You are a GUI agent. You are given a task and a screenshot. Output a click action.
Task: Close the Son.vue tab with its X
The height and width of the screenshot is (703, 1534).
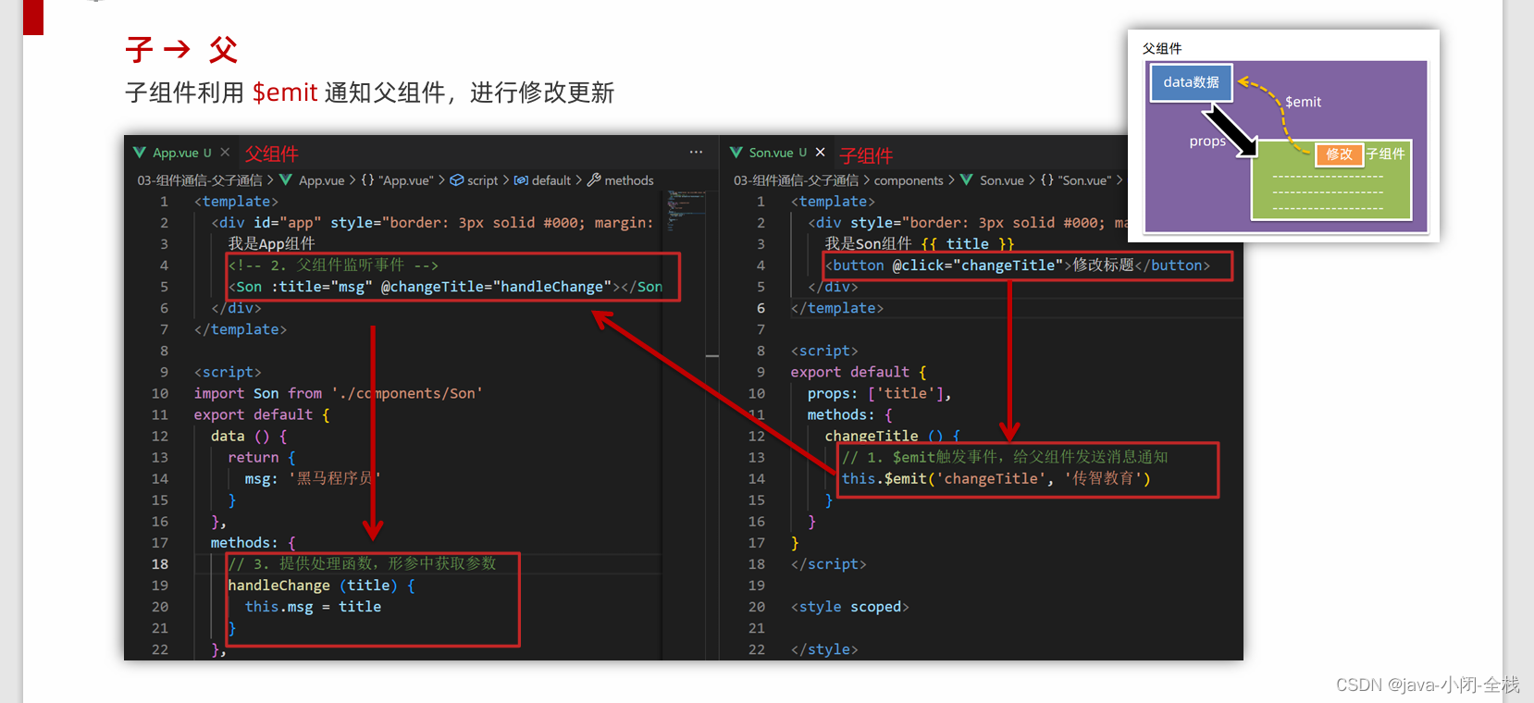(820, 153)
